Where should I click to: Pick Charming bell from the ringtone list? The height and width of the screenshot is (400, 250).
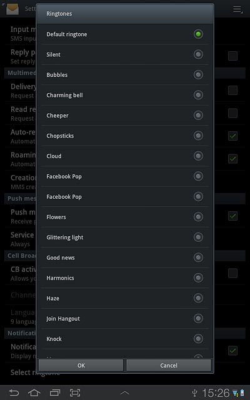(125, 95)
